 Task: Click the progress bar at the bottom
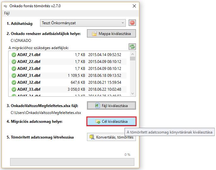[72, 162]
